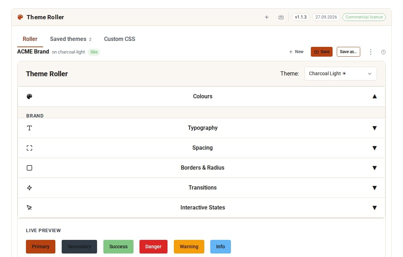Click the Success preview button
The width and height of the screenshot is (403, 257).
(x=118, y=247)
